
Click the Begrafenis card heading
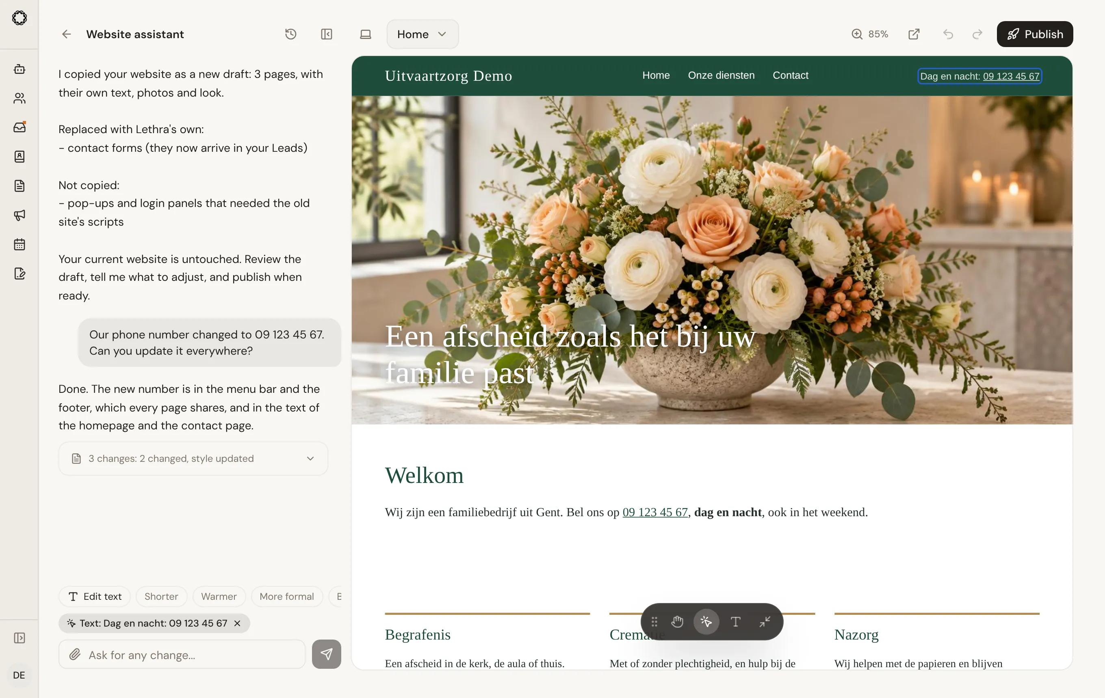pyautogui.click(x=418, y=635)
